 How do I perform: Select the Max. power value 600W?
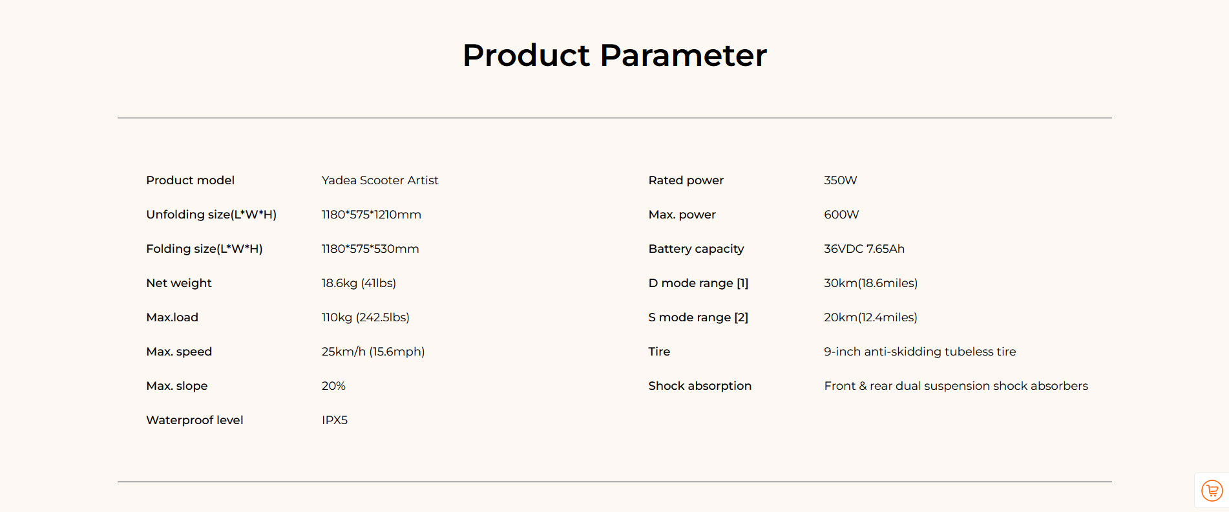(841, 215)
